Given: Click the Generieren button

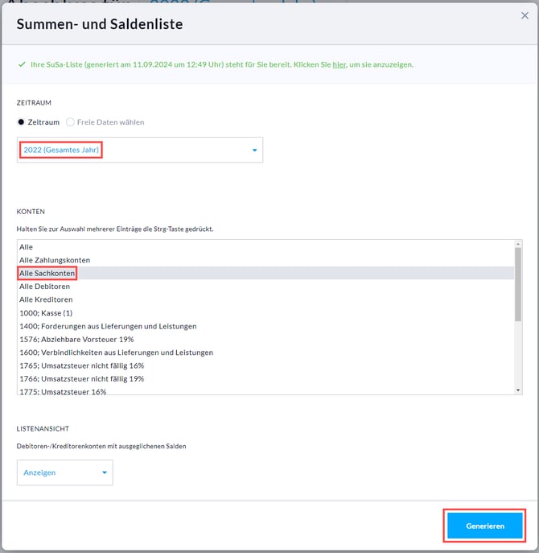Looking at the screenshot, I should click(485, 526).
